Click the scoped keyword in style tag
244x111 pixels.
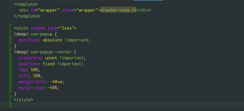(38, 28)
